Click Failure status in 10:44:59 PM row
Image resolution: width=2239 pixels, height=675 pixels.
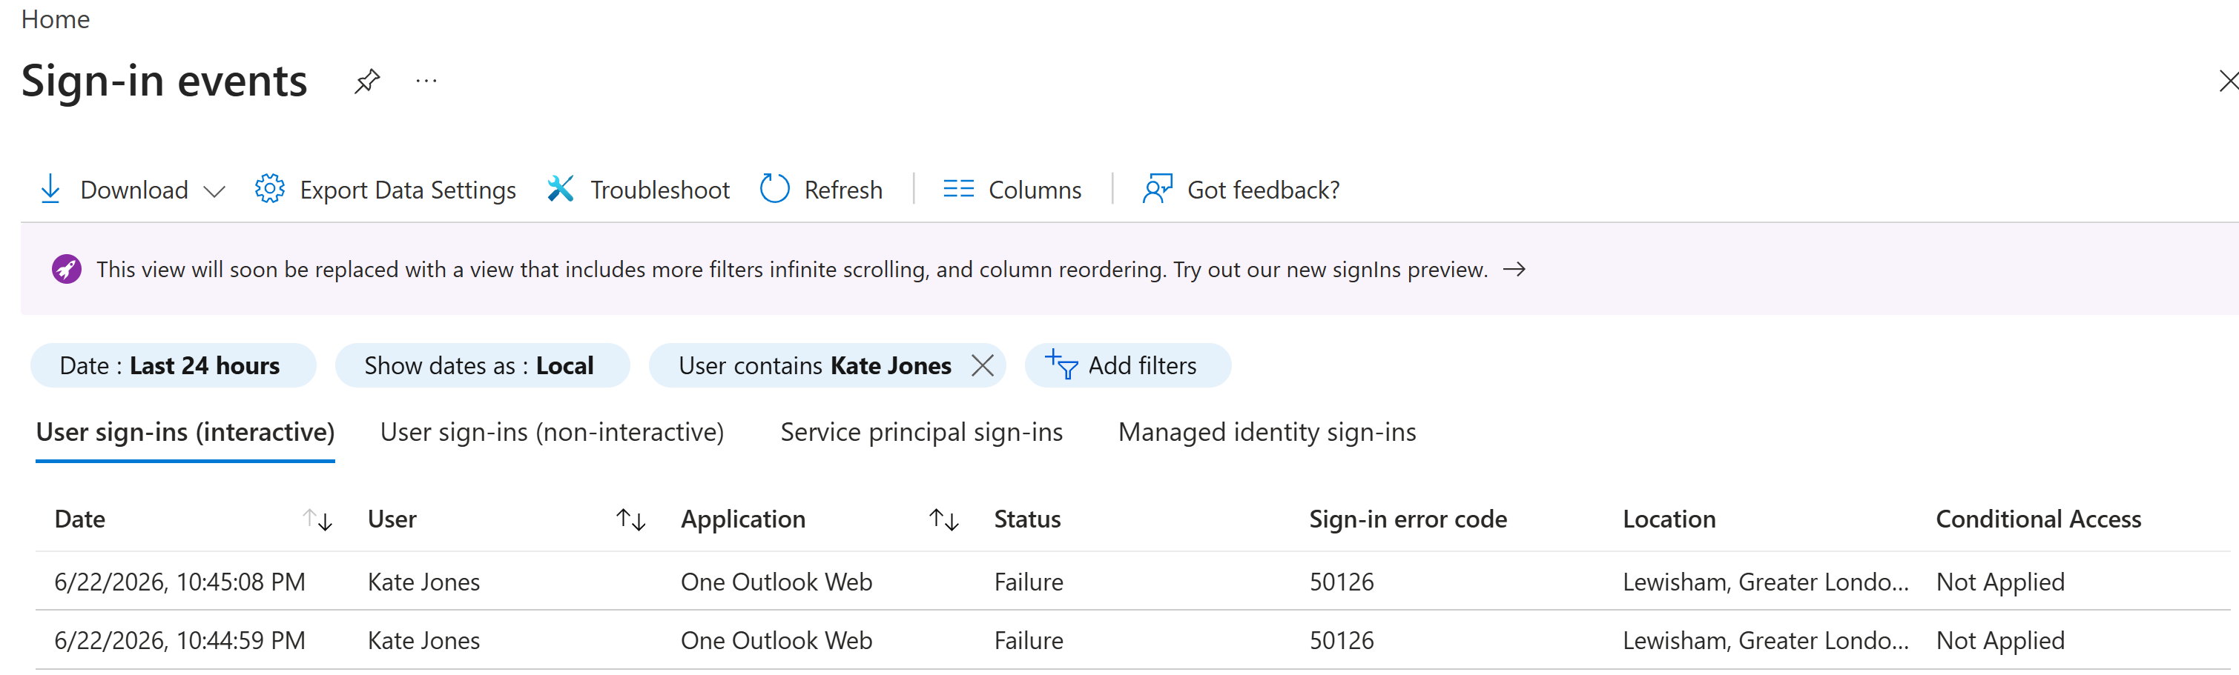(1028, 640)
